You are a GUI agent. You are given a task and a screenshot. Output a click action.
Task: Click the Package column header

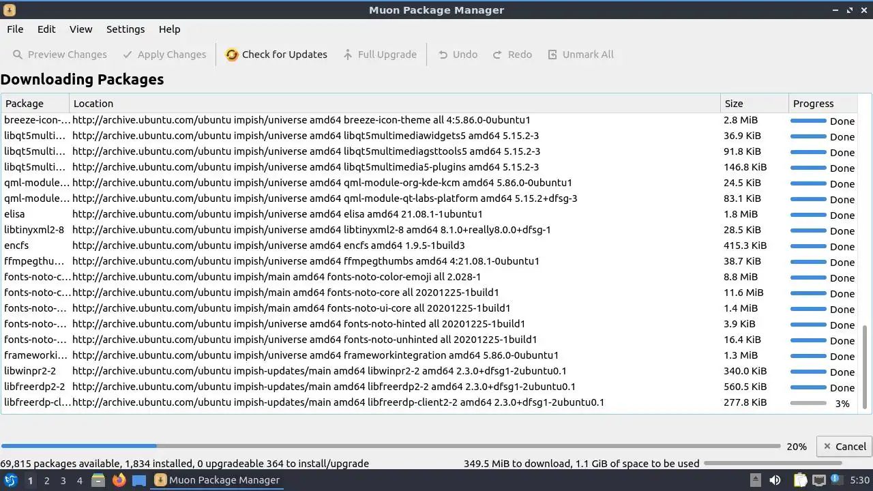coord(35,104)
